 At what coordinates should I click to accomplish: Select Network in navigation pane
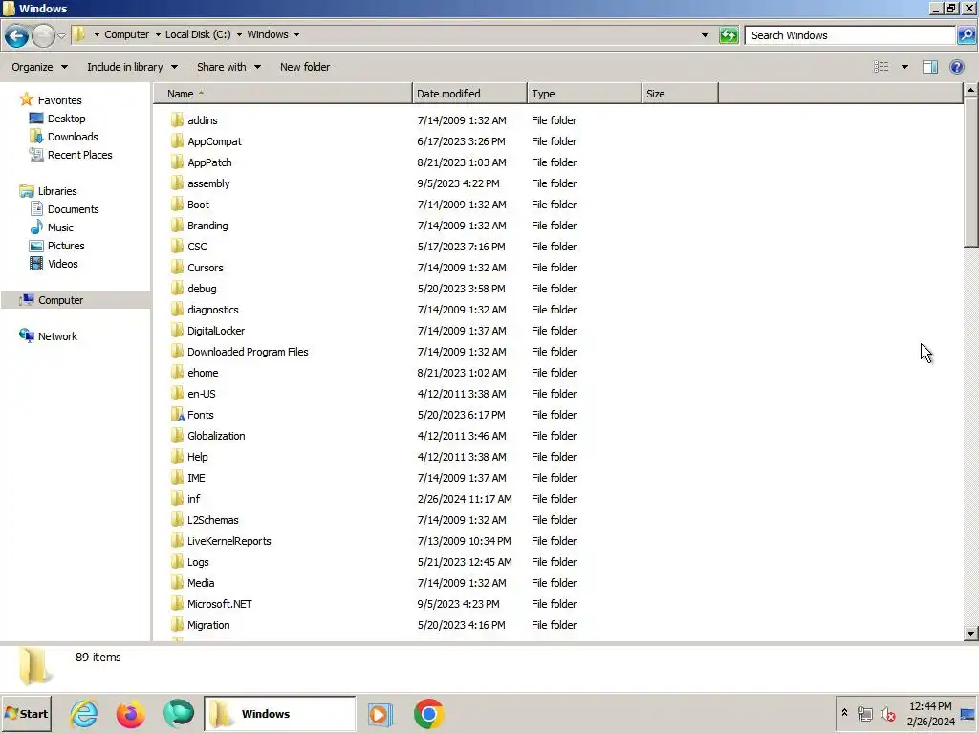[x=57, y=336]
